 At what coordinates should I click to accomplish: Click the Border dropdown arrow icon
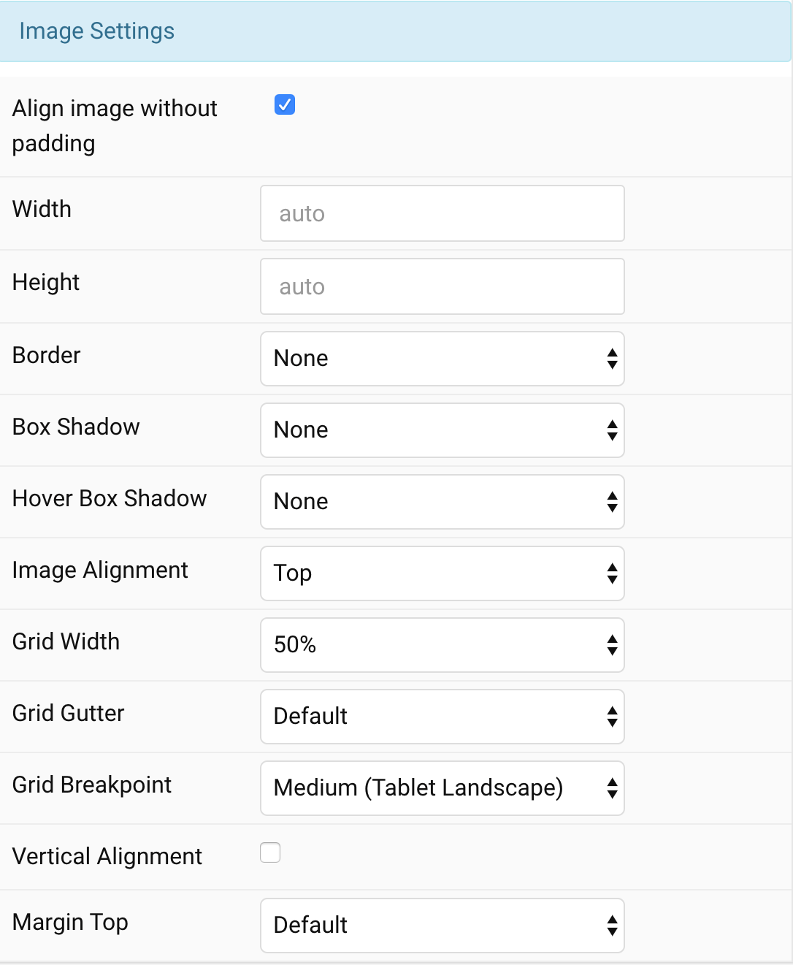click(612, 359)
